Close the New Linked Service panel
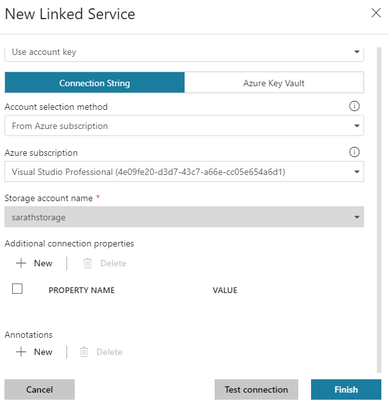Viewport: 389px width, 408px height. [376, 13]
